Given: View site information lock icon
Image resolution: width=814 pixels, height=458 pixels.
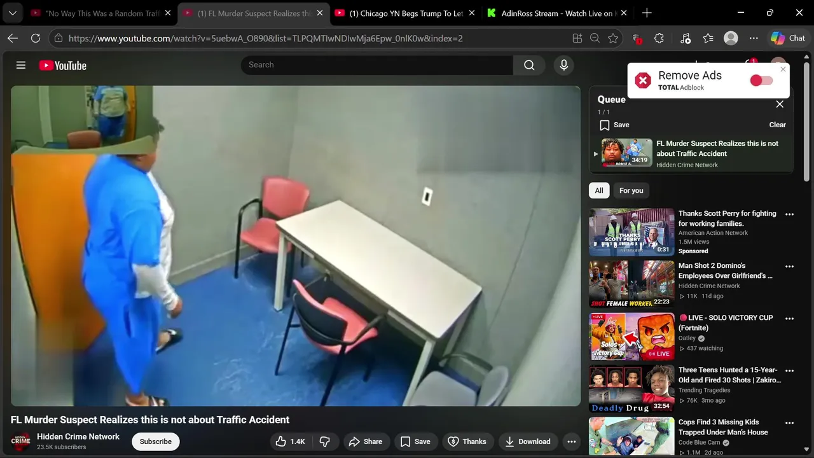Looking at the screenshot, I should (59, 38).
